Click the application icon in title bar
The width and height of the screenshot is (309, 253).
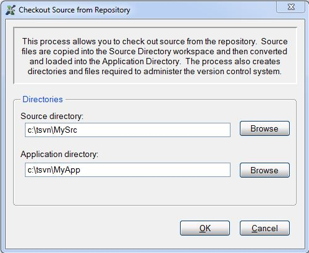[x=11, y=10]
